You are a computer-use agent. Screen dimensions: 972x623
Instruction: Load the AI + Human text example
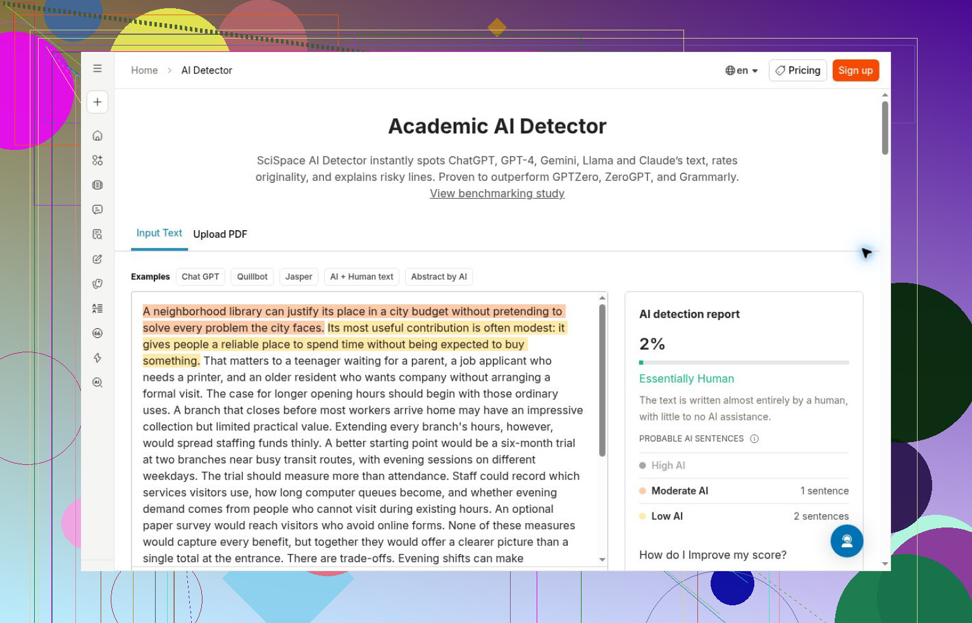pos(362,276)
